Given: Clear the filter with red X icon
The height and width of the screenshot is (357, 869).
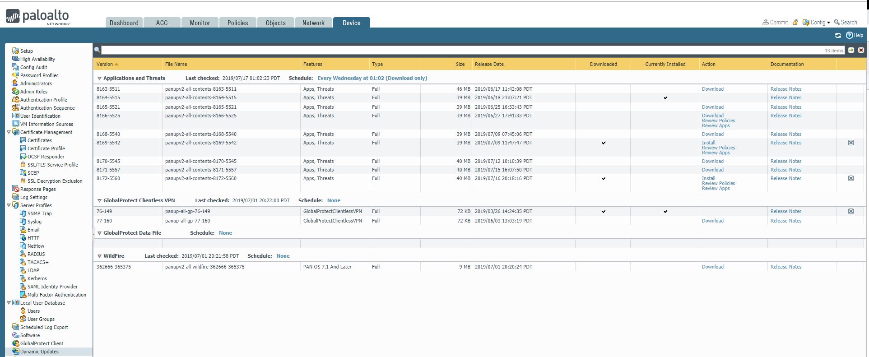Looking at the screenshot, I should [861, 50].
